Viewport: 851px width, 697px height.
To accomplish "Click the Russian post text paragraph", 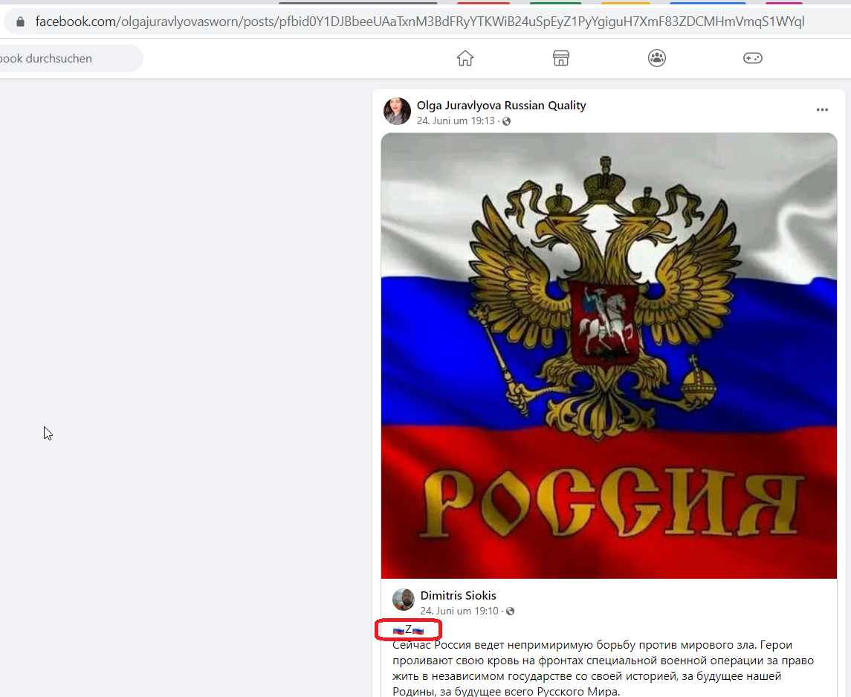I will 603,668.
